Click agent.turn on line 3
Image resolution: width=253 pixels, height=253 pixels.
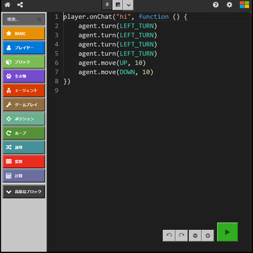(x=97, y=35)
